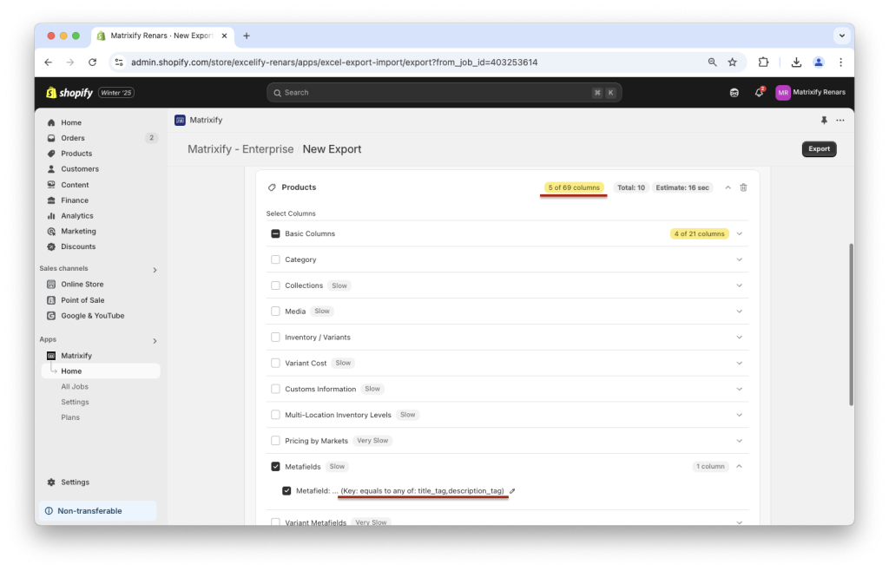Click the Analytics chart icon
Image resolution: width=889 pixels, height=571 pixels.
pyautogui.click(x=51, y=215)
